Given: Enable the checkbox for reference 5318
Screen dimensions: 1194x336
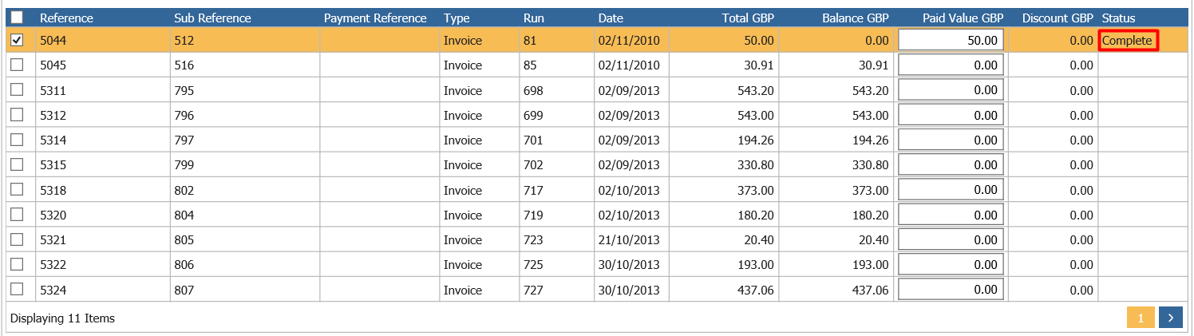Looking at the screenshot, I should tap(17, 190).
